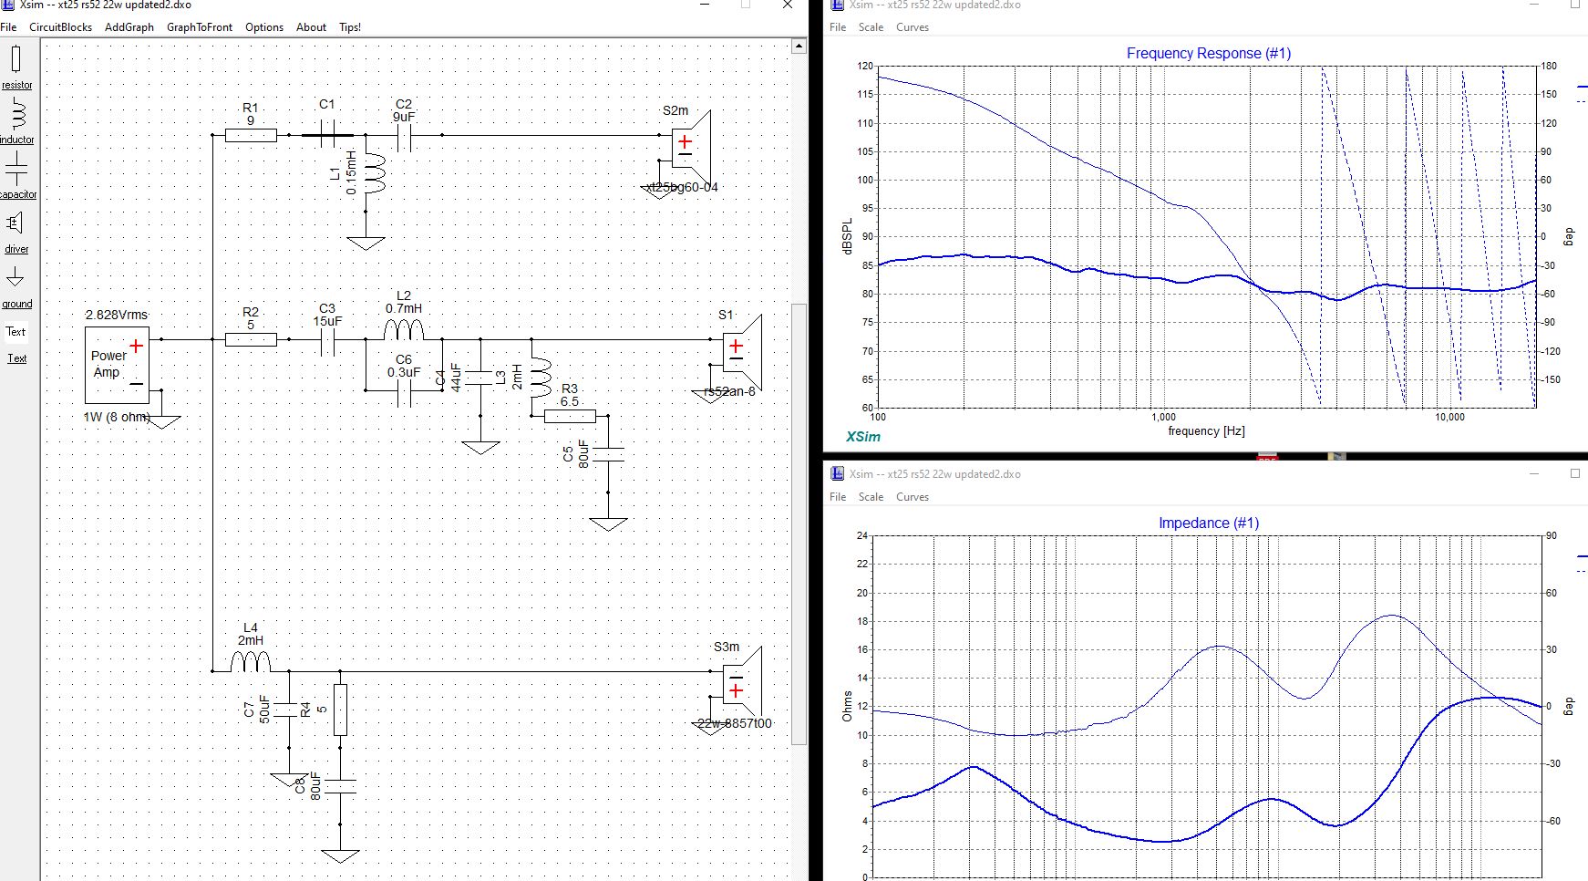
Task: Click the XSim logo in frequency graph
Action: (863, 437)
